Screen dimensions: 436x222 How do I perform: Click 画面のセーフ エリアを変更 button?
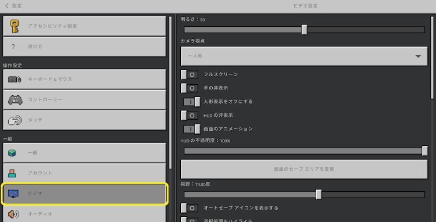pos(304,169)
